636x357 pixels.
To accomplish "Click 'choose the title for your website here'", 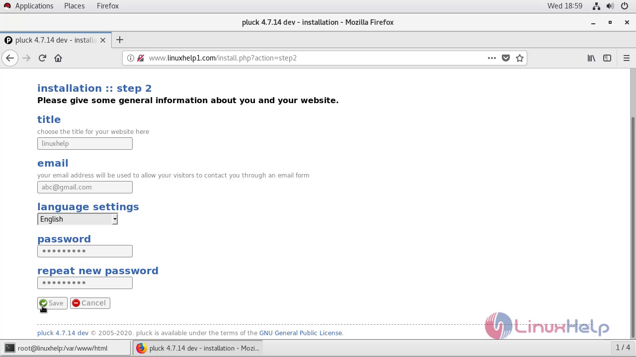I will coord(93,131).
